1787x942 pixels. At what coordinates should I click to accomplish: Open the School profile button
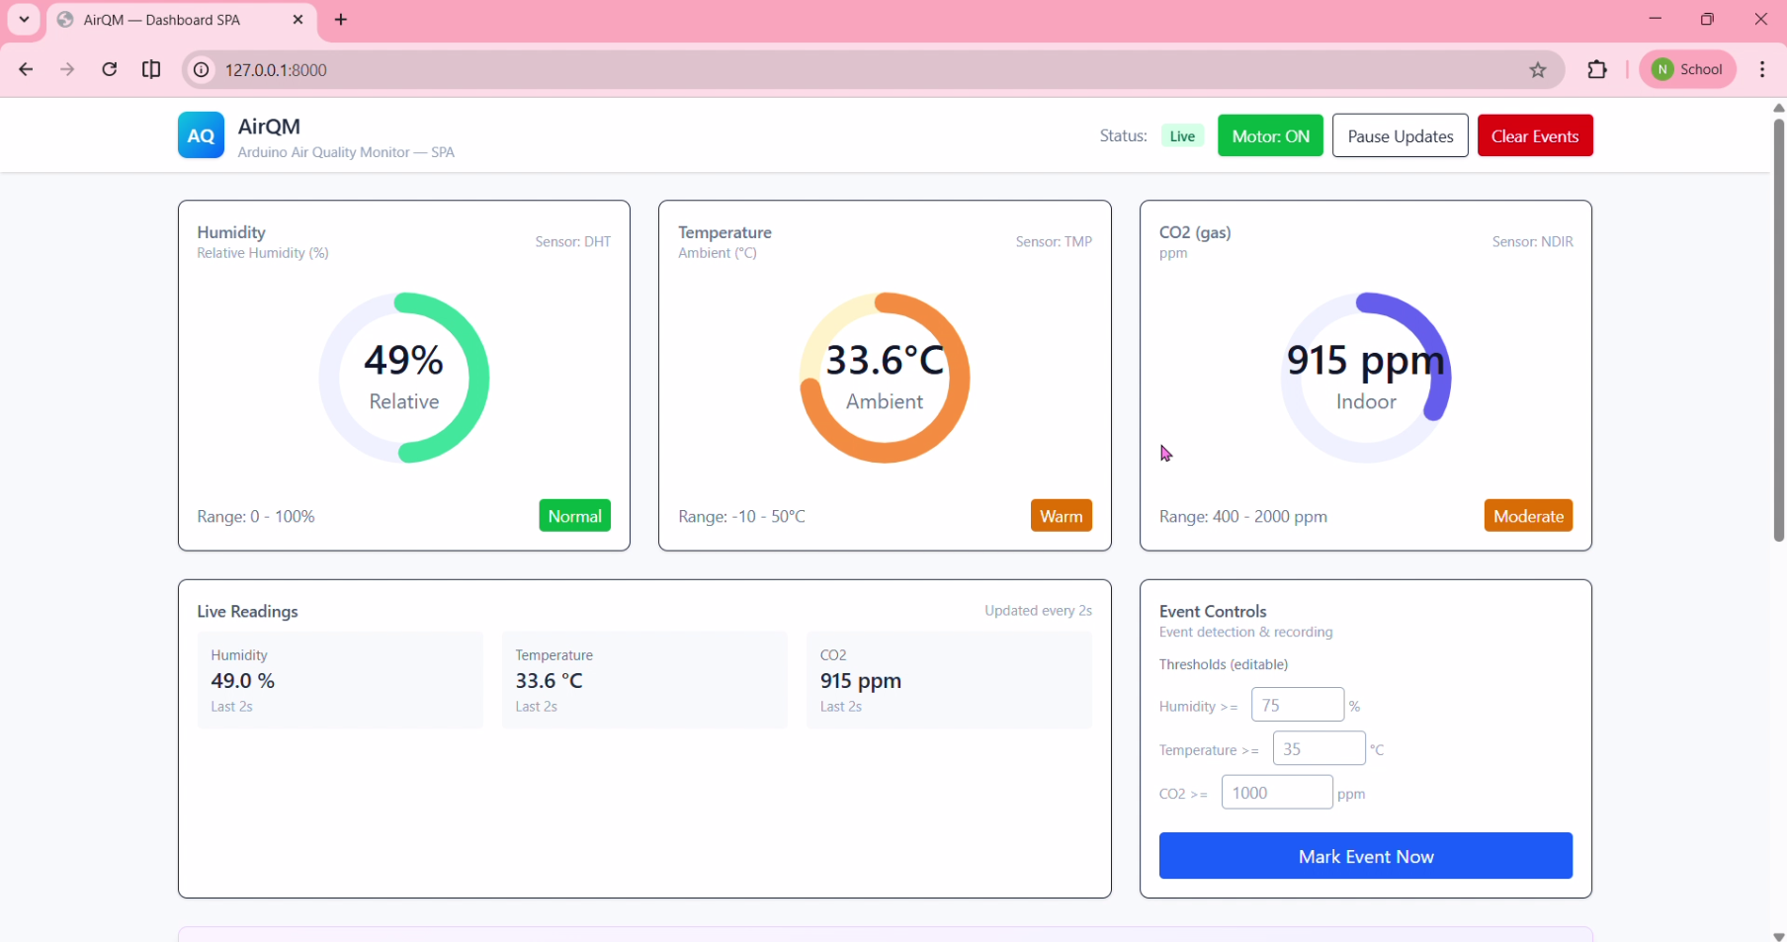[1688, 69]
